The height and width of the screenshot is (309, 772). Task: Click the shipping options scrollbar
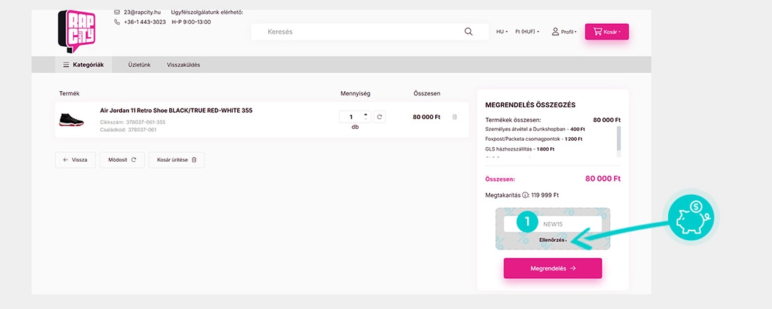tap(618, 142)
